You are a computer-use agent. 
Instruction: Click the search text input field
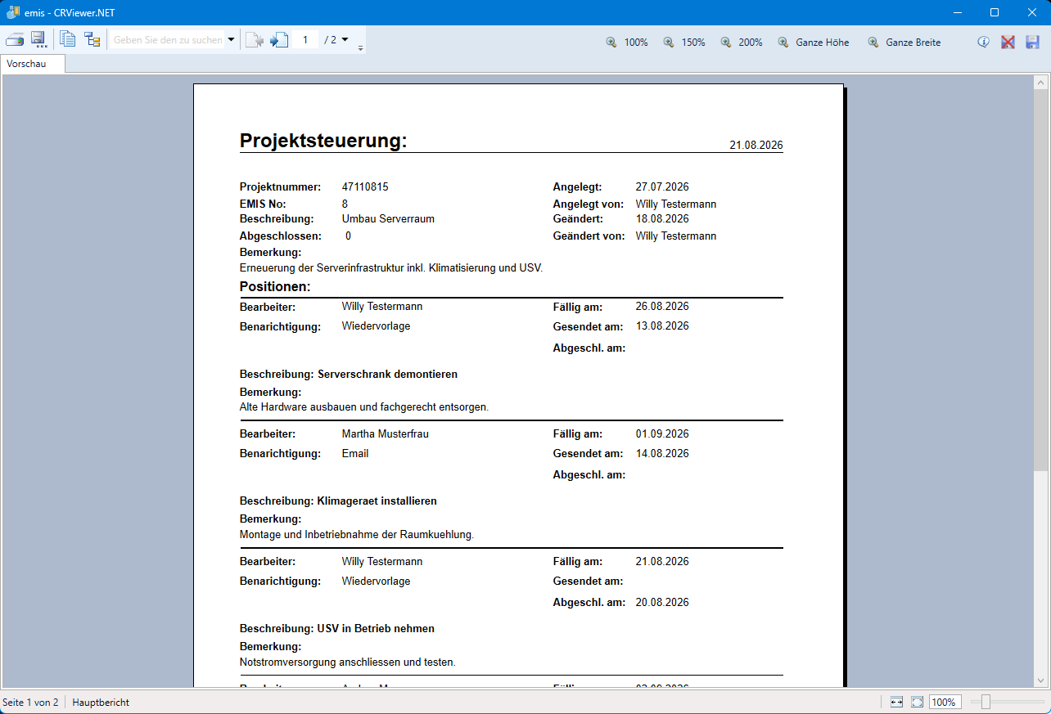[x=168, y=40]
